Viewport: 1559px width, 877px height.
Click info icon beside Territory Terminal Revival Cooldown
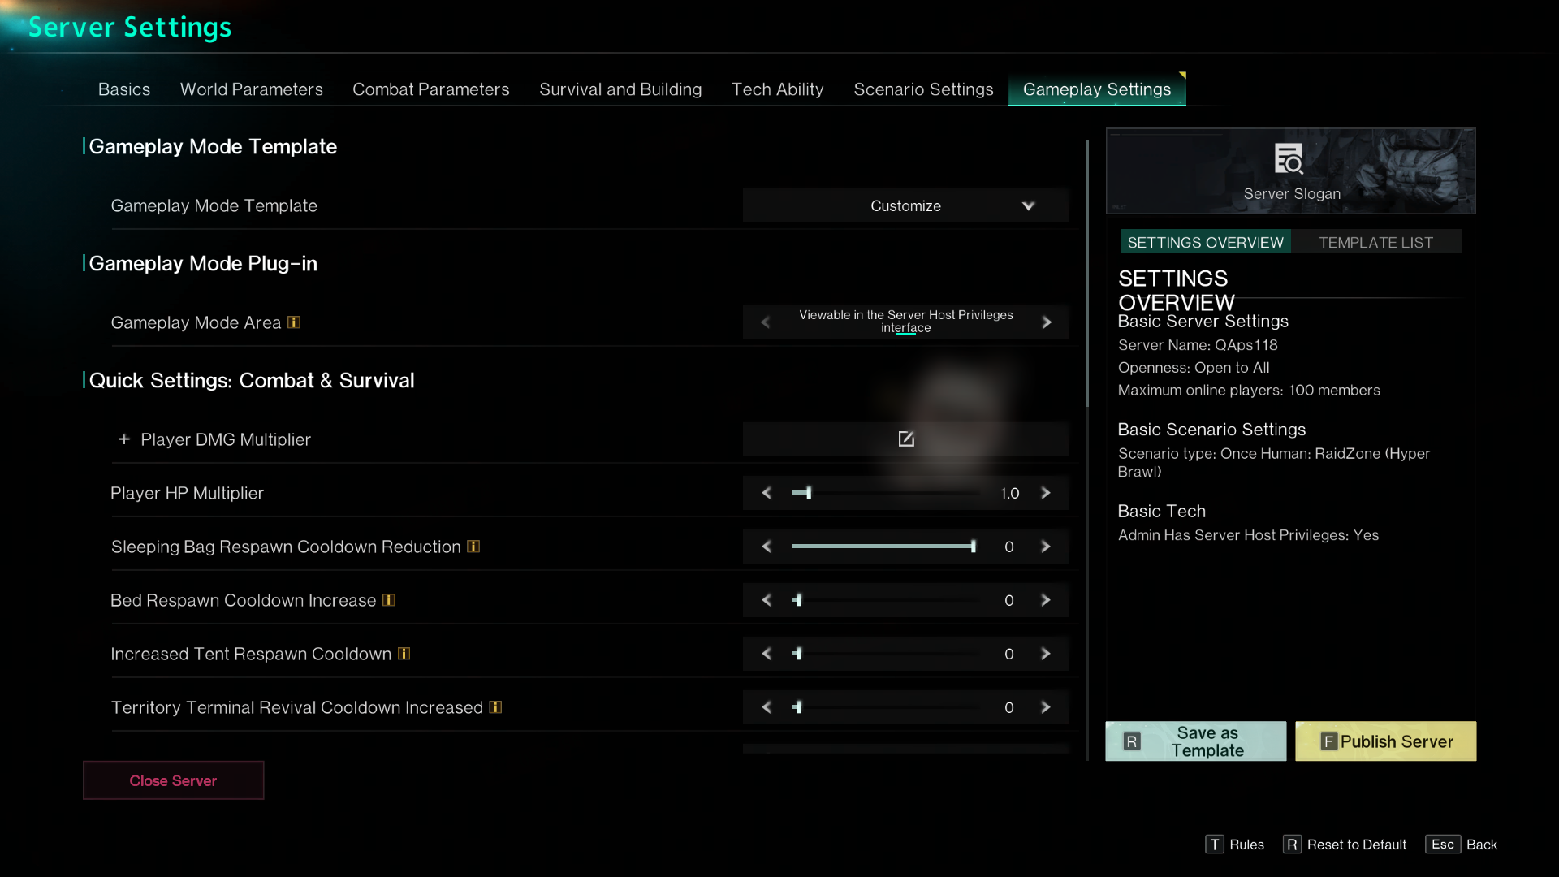coord(495,707)
